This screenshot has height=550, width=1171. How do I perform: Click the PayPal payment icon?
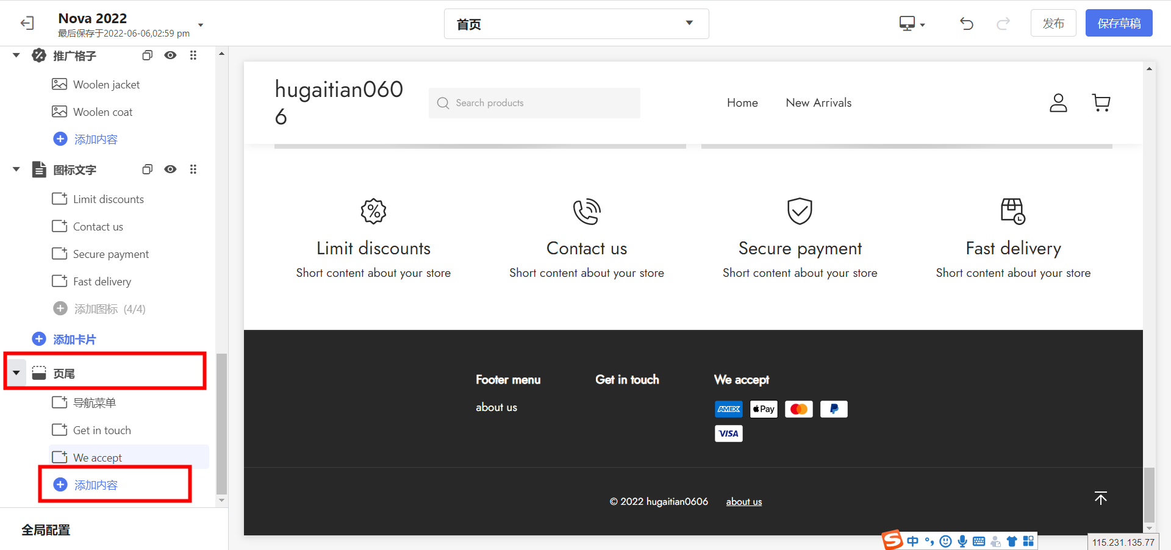(834, 409)
